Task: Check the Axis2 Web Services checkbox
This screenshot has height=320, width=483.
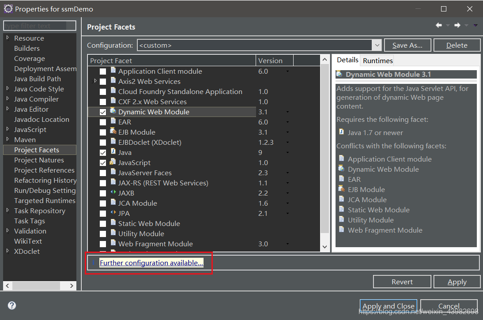Action: [103, 82]
